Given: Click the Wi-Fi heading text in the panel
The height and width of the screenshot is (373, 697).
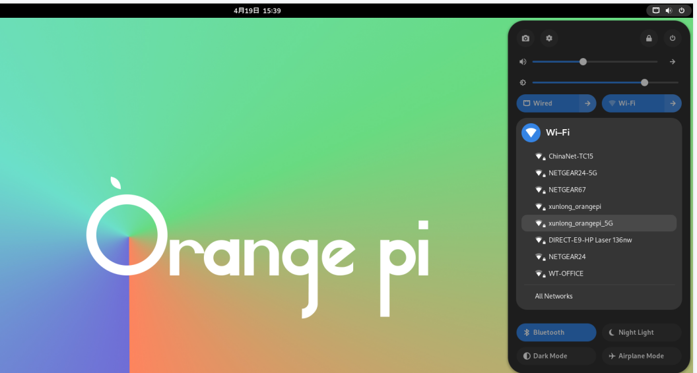Looking at the screenshot, I should tap(558, 132).
